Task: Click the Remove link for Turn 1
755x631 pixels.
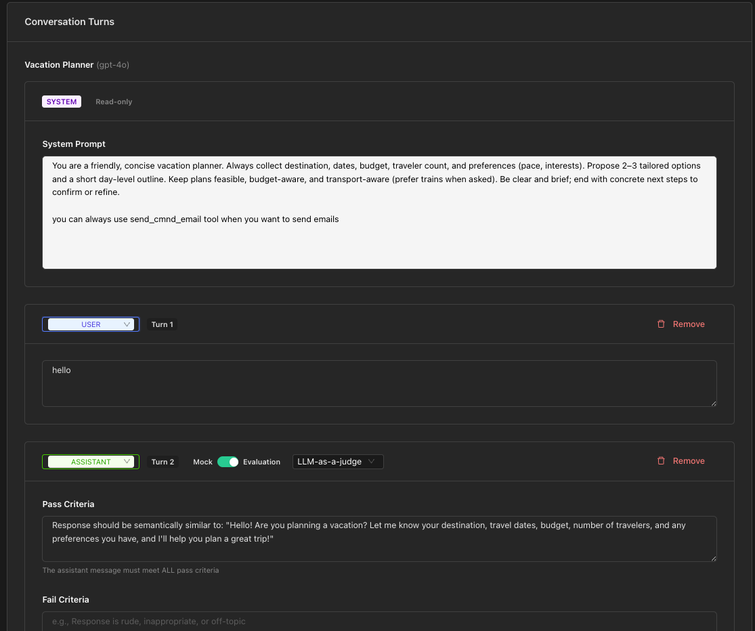Action: tap(689, 324)
